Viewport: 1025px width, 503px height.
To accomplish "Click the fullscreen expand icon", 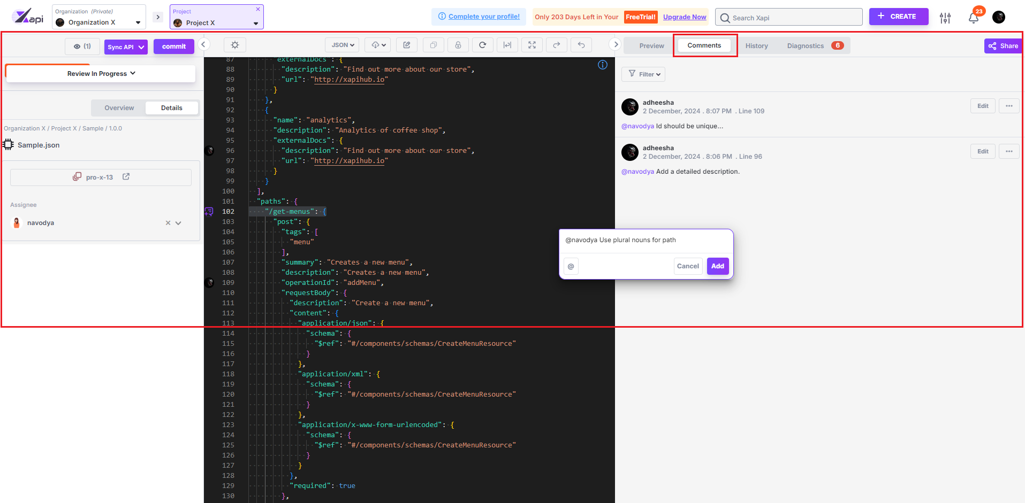I will tap(532, 45).
